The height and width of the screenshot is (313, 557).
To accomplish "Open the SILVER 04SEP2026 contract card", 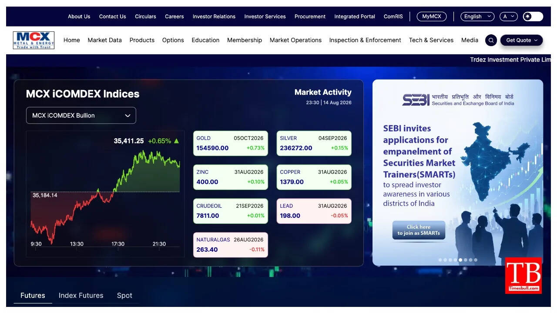I will [314, 143].
